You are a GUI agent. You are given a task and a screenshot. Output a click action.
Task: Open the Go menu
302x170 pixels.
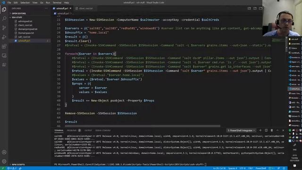tap(42, 3)
